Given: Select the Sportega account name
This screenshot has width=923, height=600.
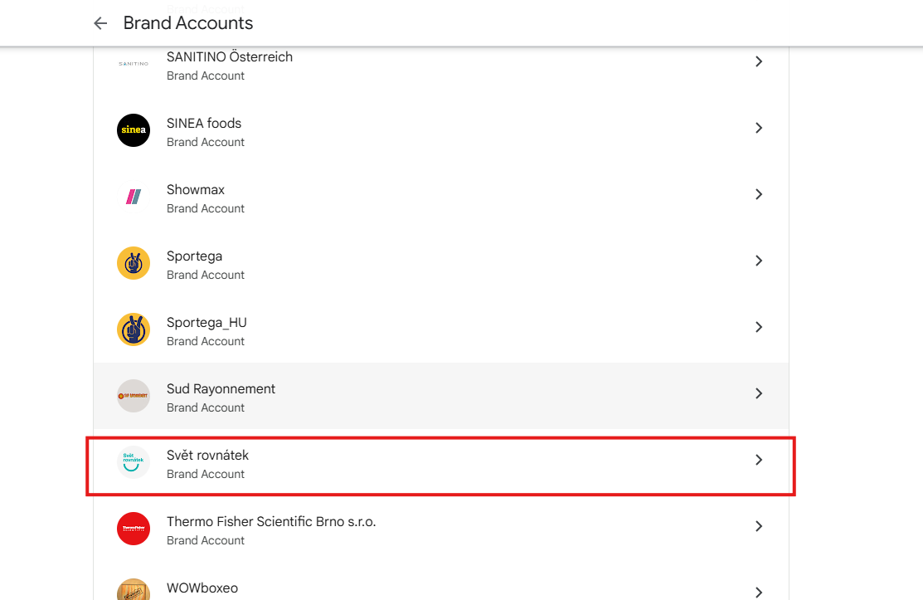Looking at the screenshot, I should tap(194, 256).
